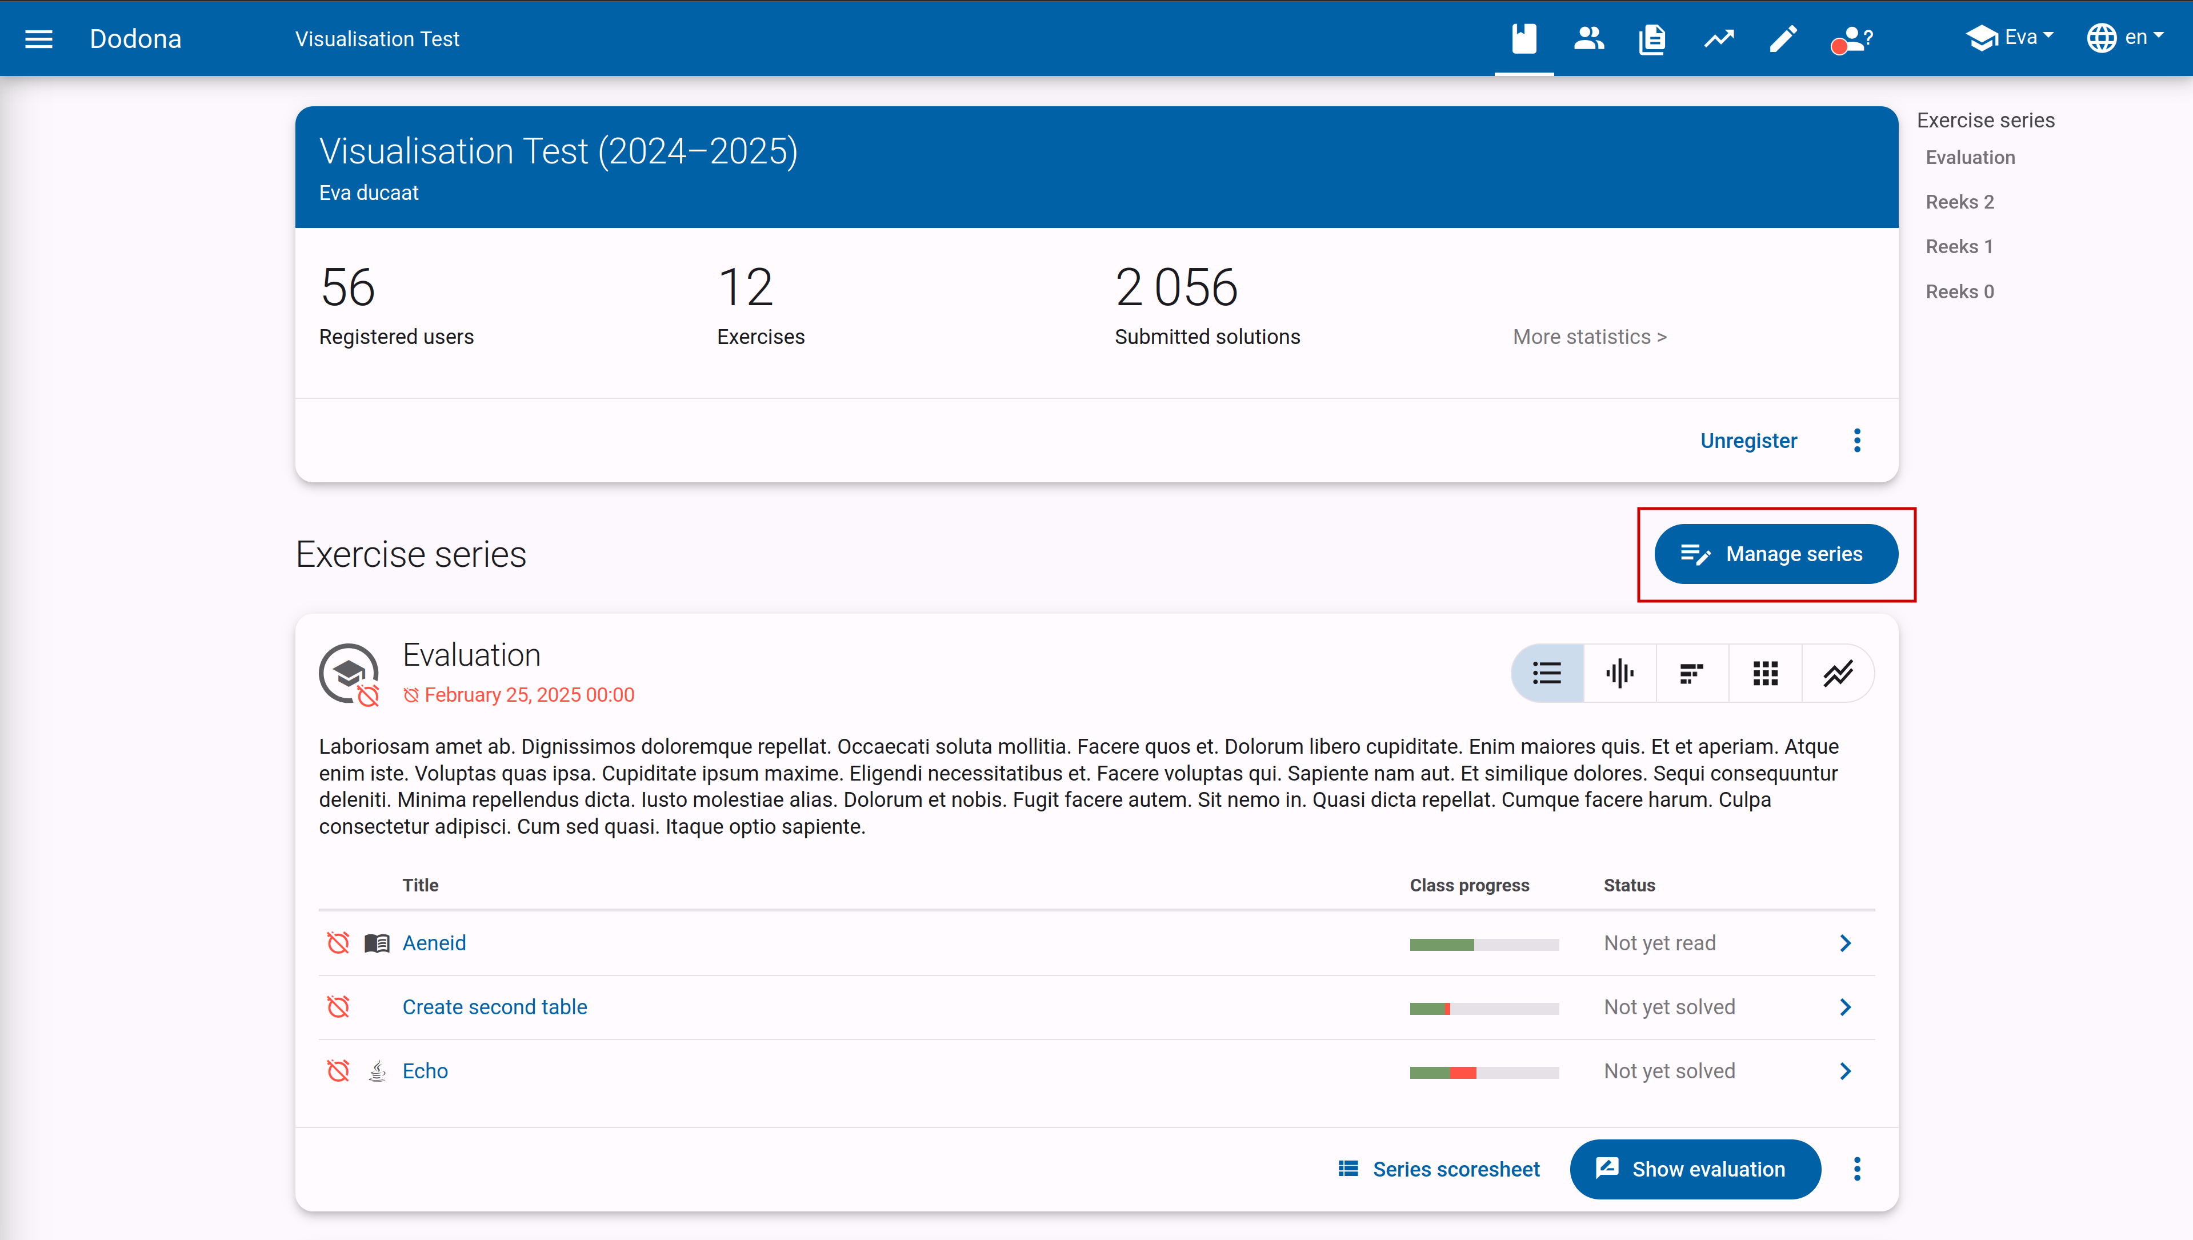Open the Aeneid exercise link
The height and width of the screenshot is (1240, 2193).
tap(434, 943)
